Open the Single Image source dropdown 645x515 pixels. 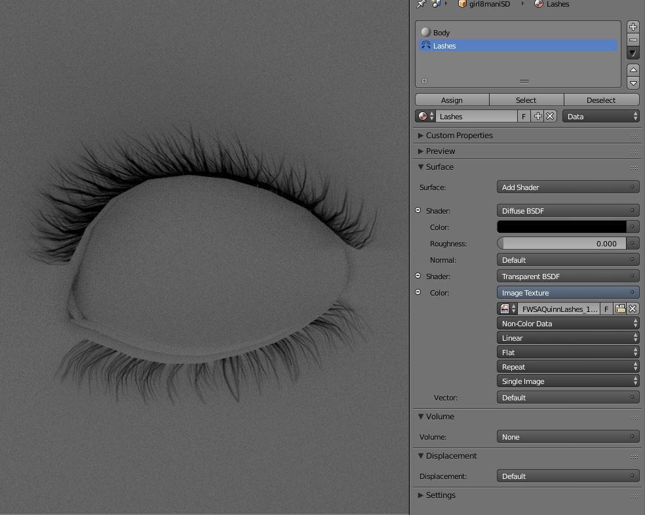pos(568,381)
